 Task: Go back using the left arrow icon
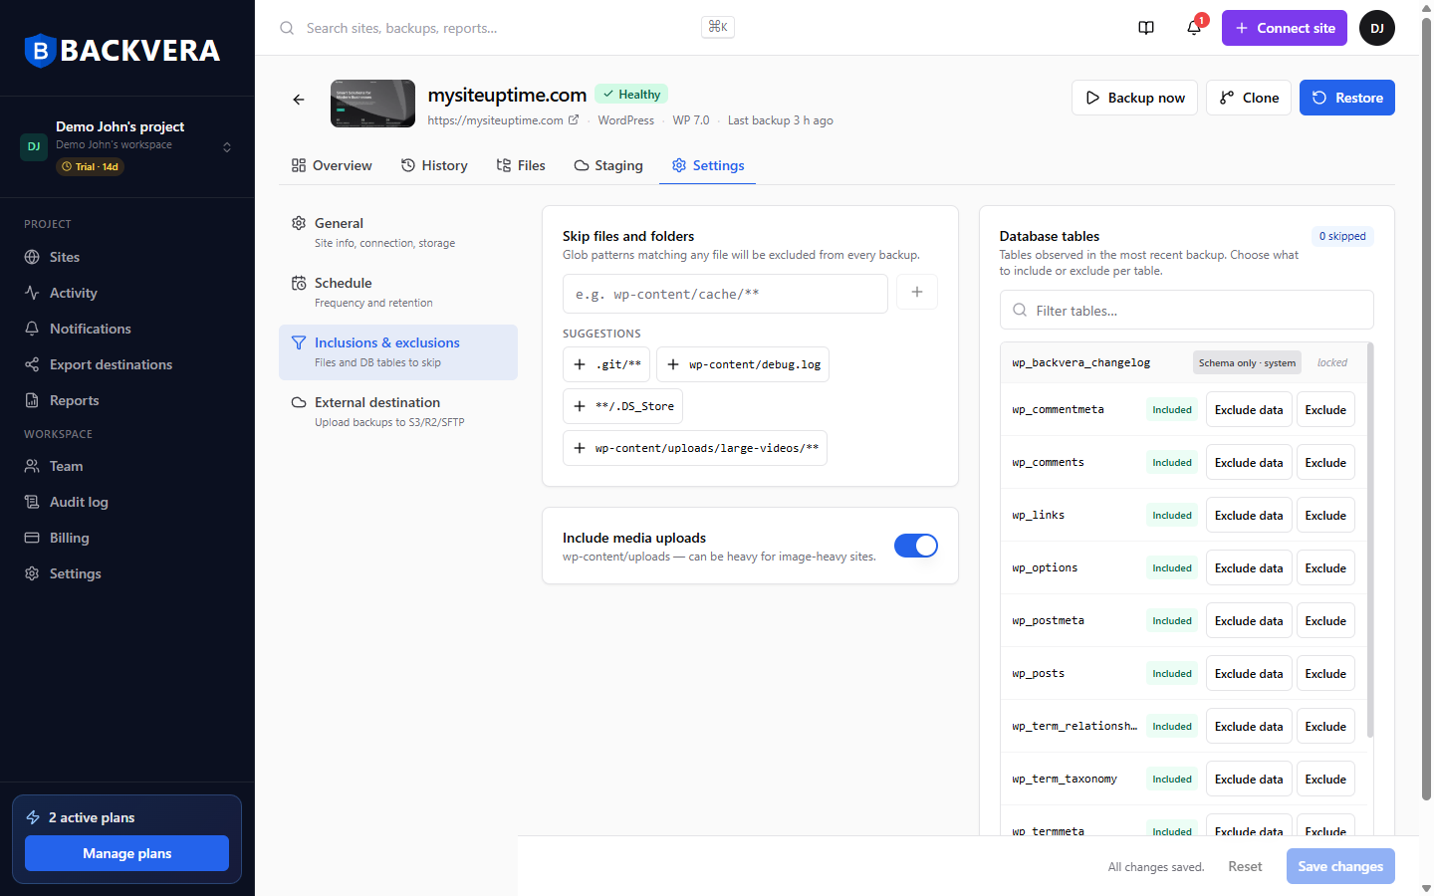[x=299, y=99]
